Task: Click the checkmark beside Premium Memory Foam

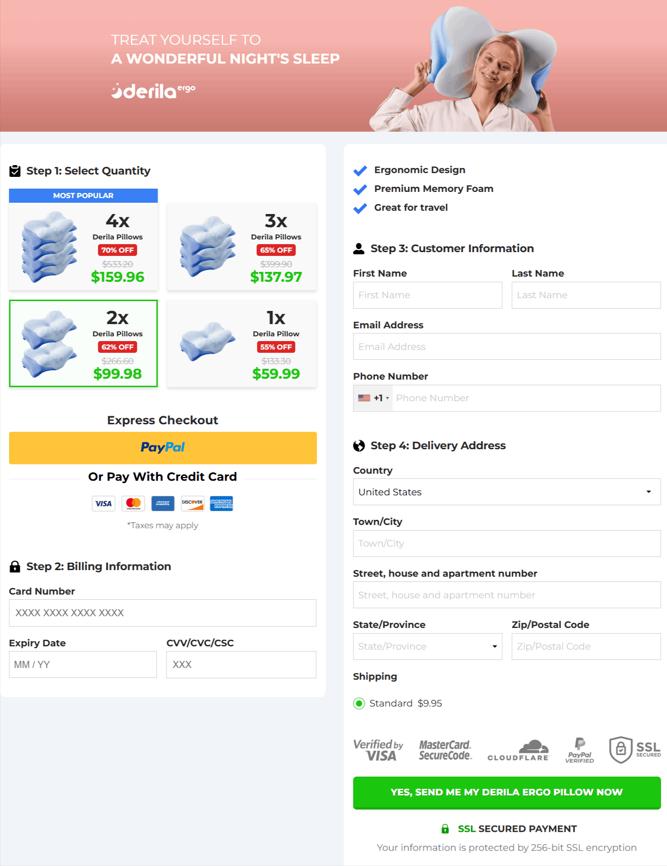Action: coord(360,189)
